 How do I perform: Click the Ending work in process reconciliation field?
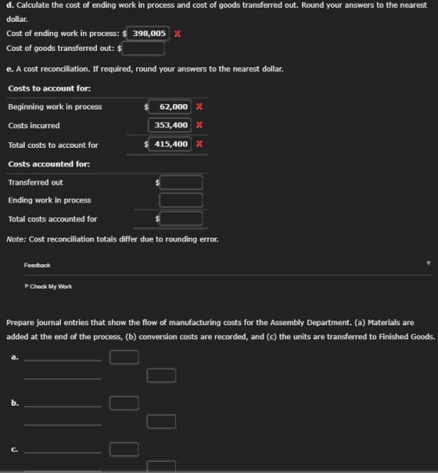pyautogui.click(x=181, y=200)
